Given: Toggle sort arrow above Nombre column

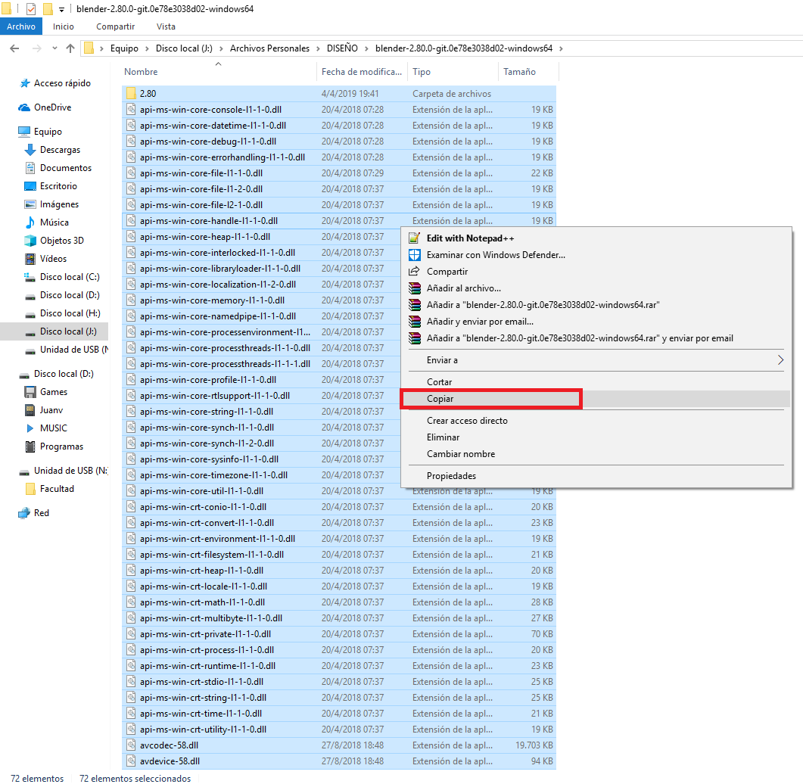Looking at the screenshot, I should (x=218, y=64).
